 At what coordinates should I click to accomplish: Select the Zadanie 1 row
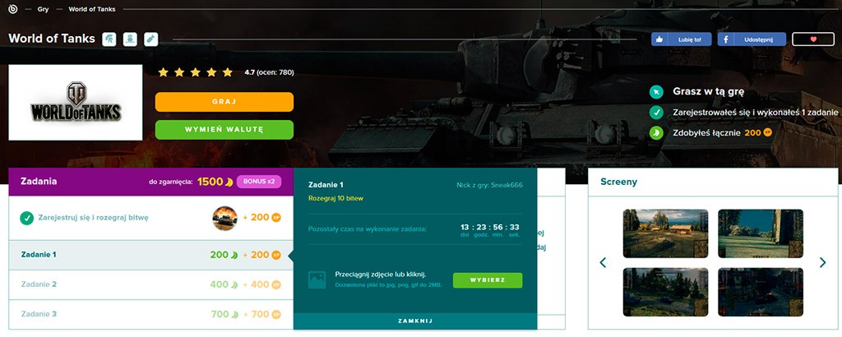pos(151,255)
